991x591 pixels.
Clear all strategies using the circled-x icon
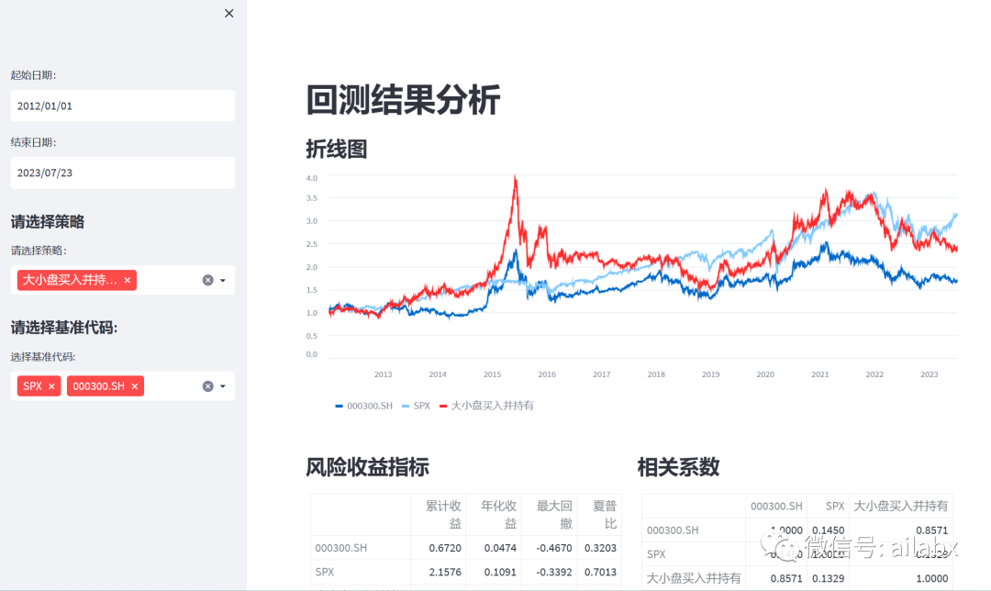point(207,280)
